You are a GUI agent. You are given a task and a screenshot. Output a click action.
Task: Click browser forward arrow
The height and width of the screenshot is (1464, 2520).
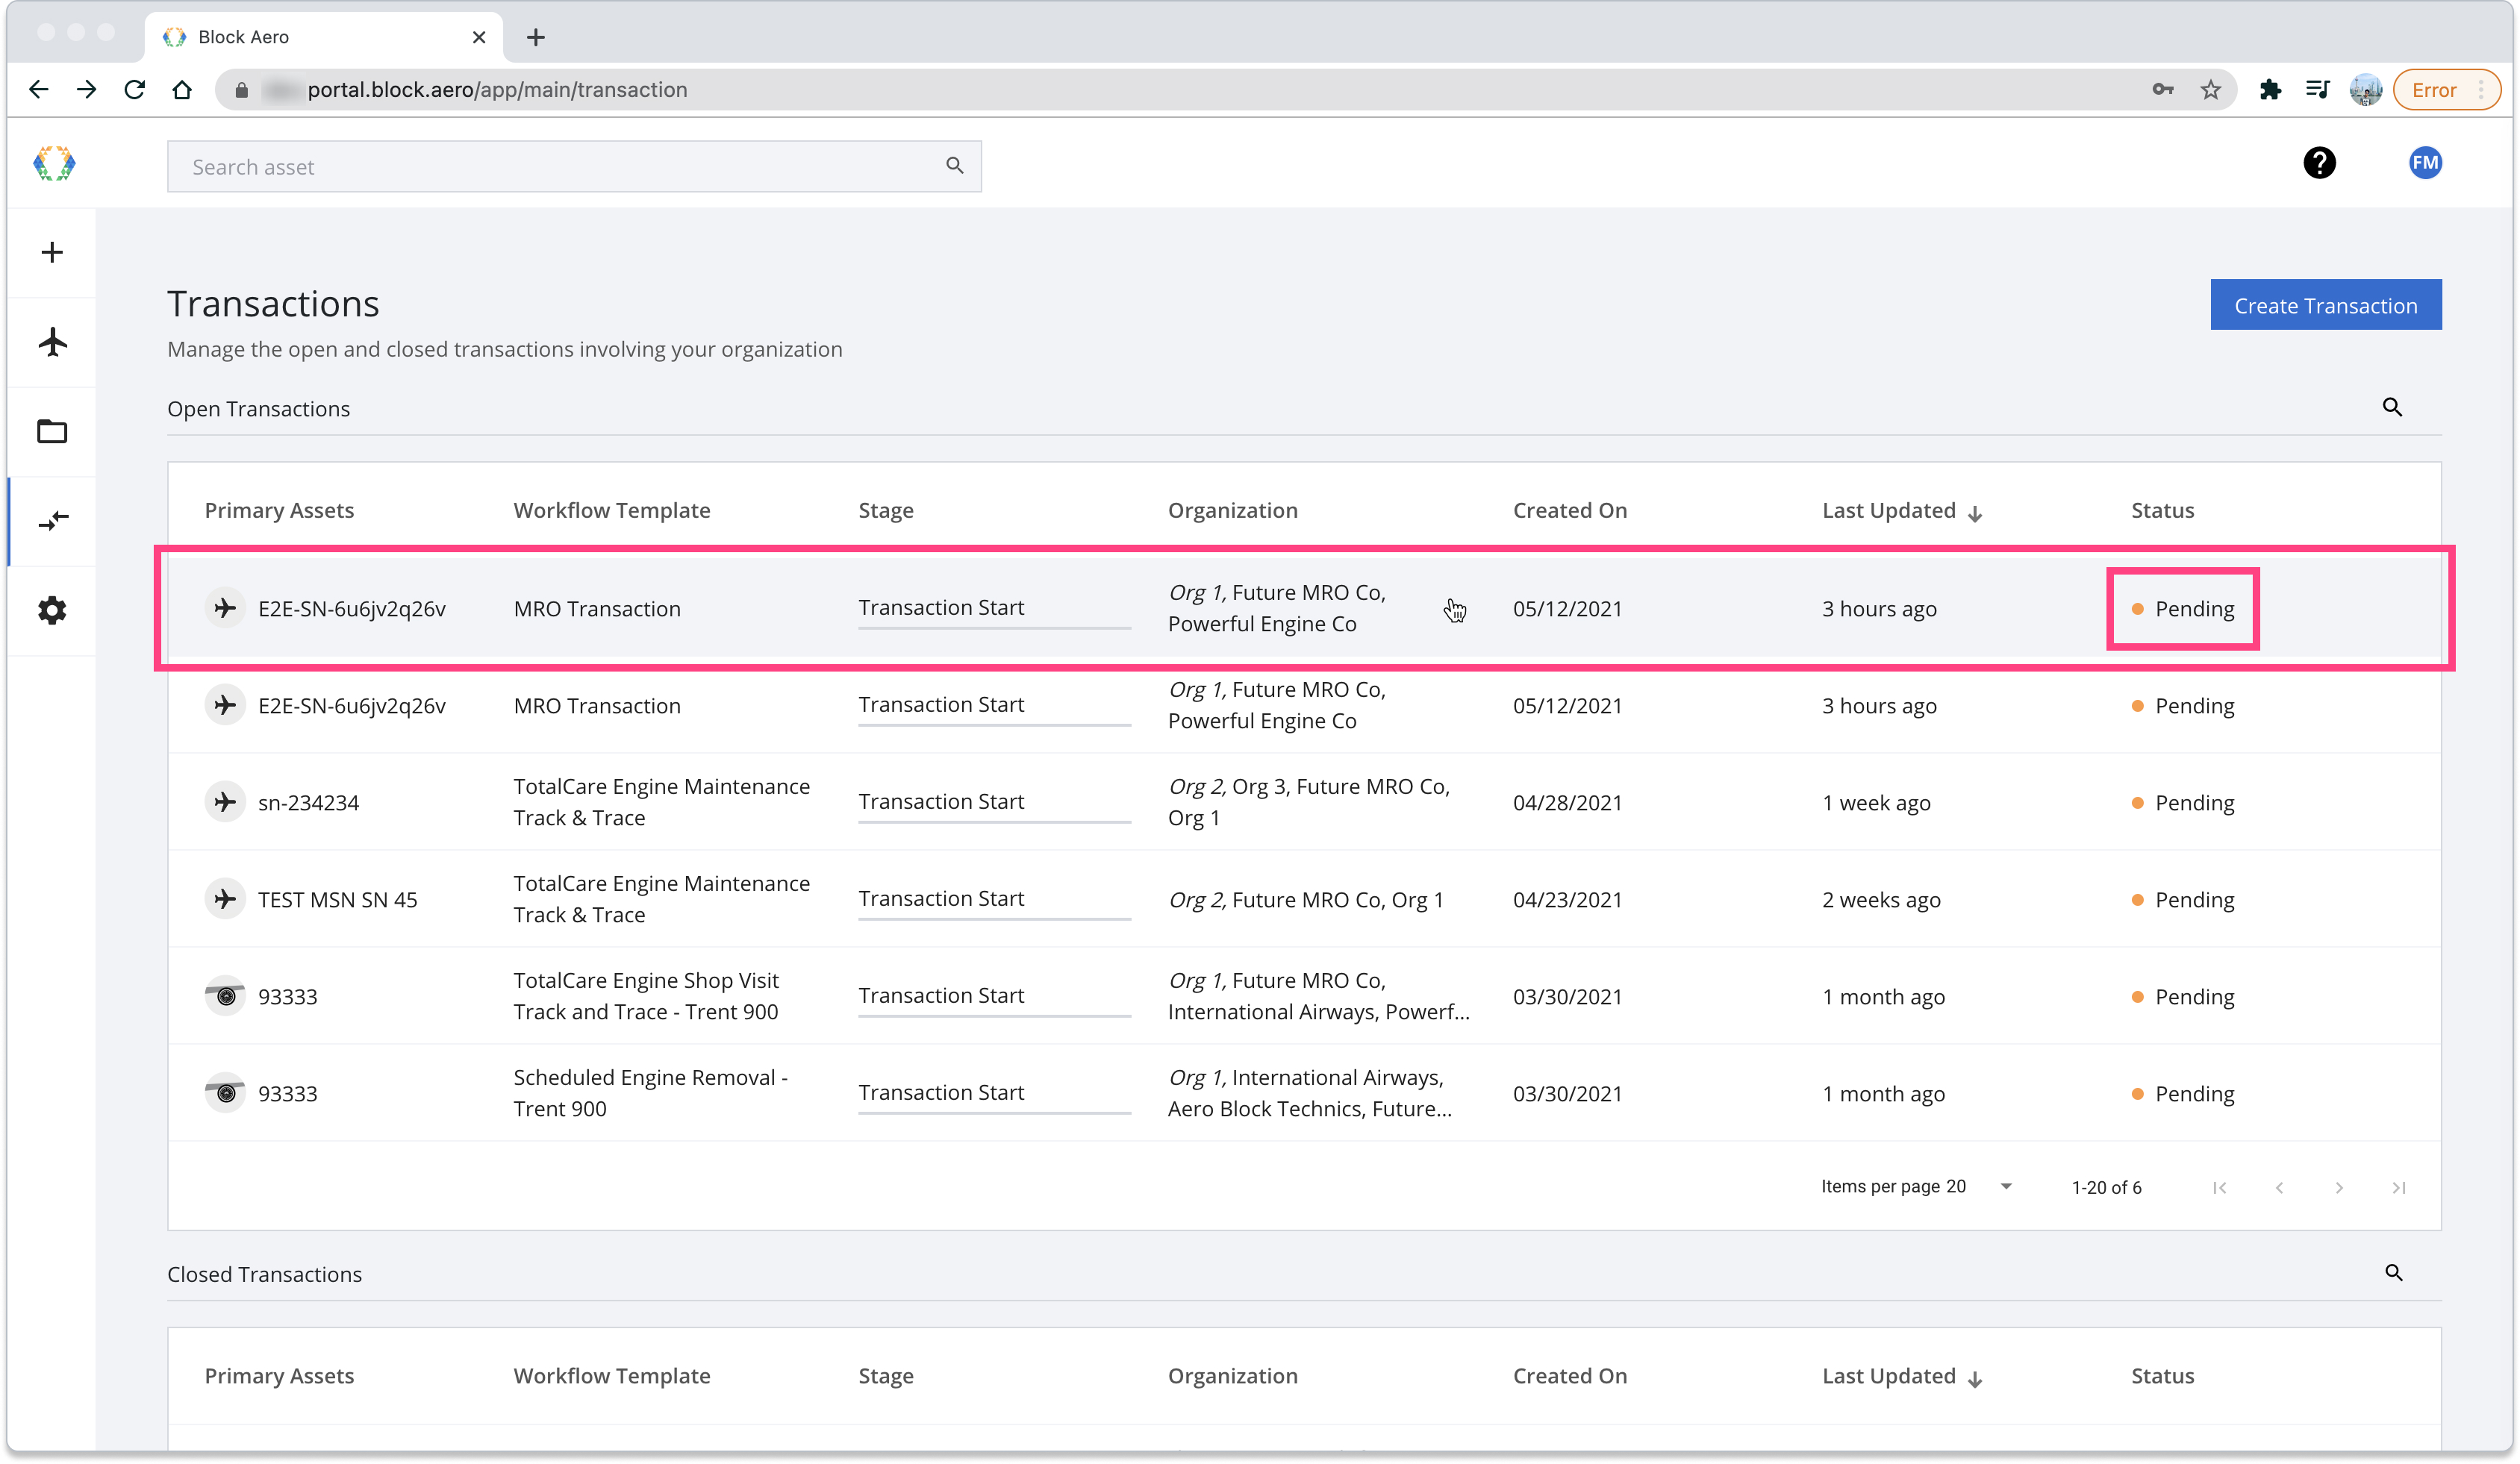(87, 90)
